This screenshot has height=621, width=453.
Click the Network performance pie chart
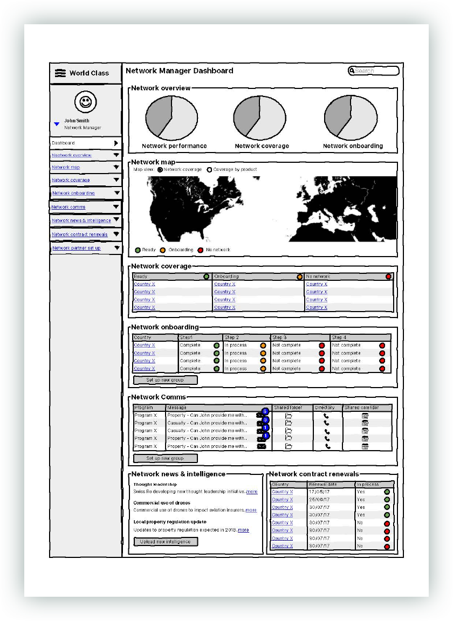point(171,118)
